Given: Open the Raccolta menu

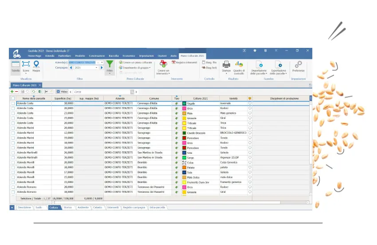Looking at the screenshot, I should (114, 56).
